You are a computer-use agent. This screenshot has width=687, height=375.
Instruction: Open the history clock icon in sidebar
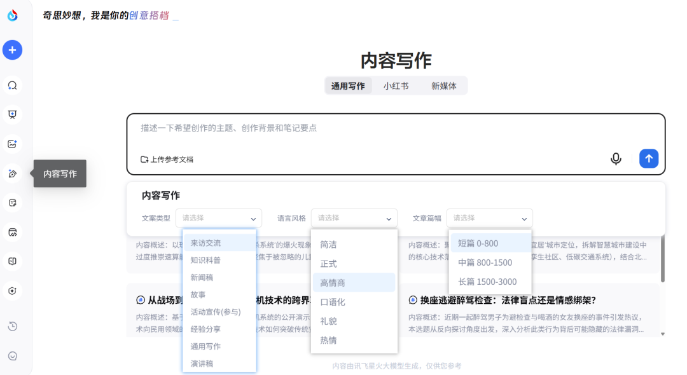pos(12,326)
